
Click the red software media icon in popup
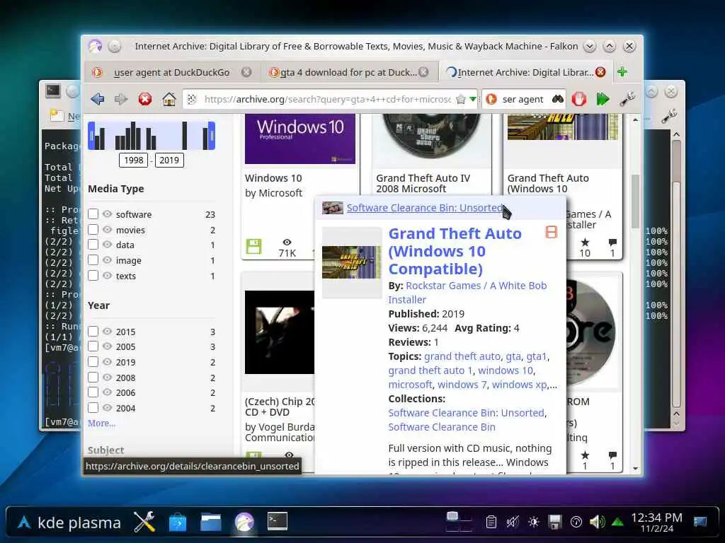coord(551,232)
